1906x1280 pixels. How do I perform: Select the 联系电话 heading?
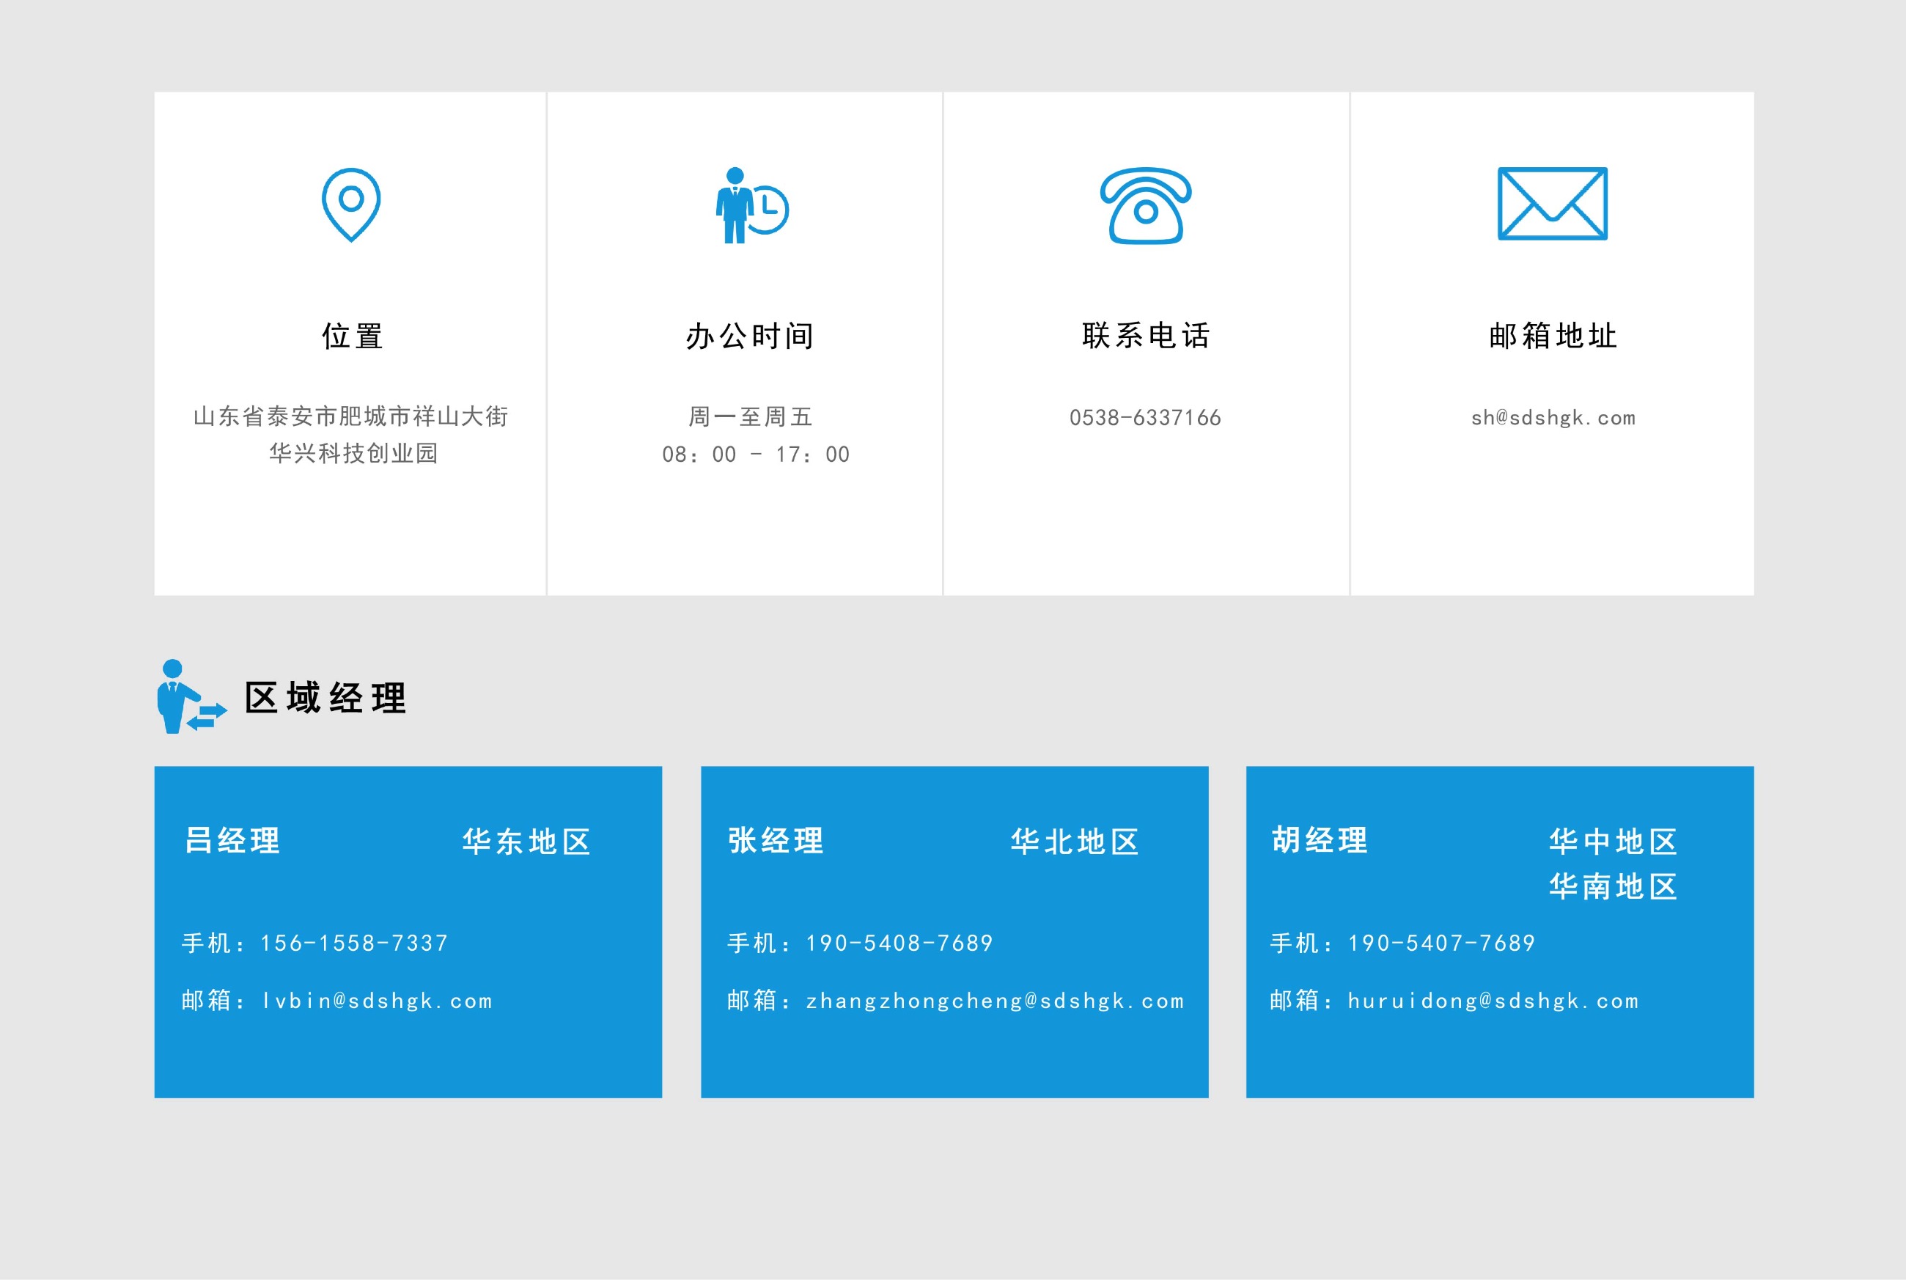point(1146,336)
